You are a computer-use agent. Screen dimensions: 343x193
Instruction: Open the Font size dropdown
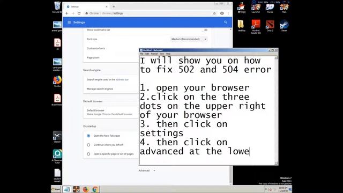(x=189, y=39)
